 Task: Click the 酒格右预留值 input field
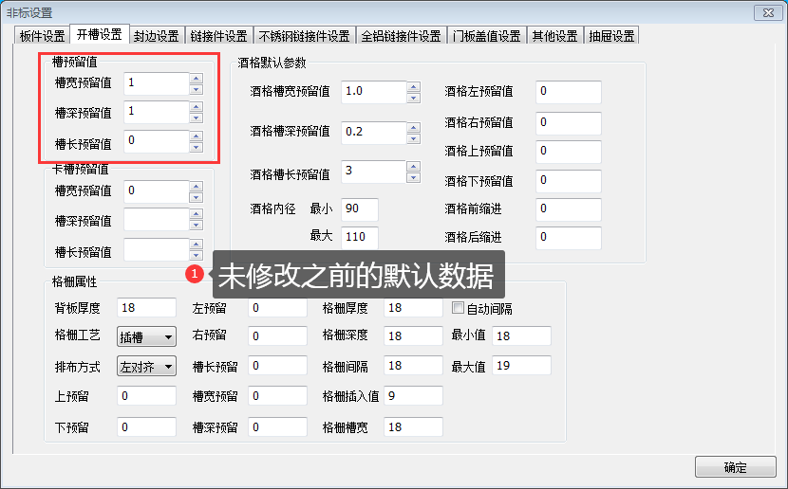[569, 123]
